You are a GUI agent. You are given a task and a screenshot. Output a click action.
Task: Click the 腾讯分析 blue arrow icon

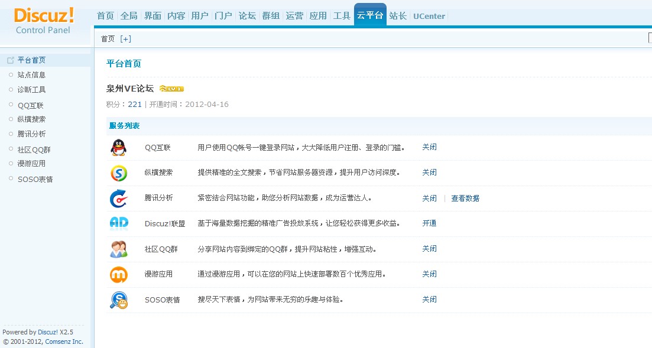coord(118,199)
